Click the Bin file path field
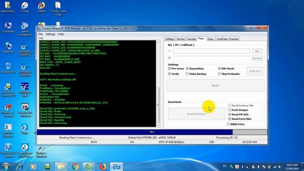304x171 pixels. click(212, 51)
